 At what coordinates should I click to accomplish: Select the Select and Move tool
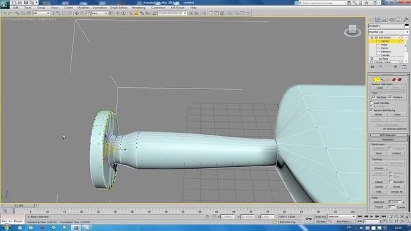pyautogui.click(x=76, y=13)
